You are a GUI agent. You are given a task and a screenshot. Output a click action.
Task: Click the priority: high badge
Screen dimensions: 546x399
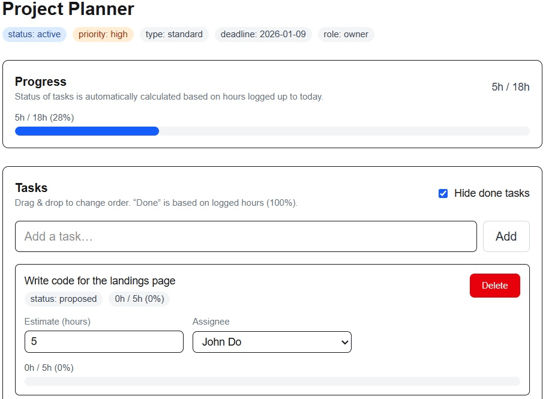click(x=103, y=34)
